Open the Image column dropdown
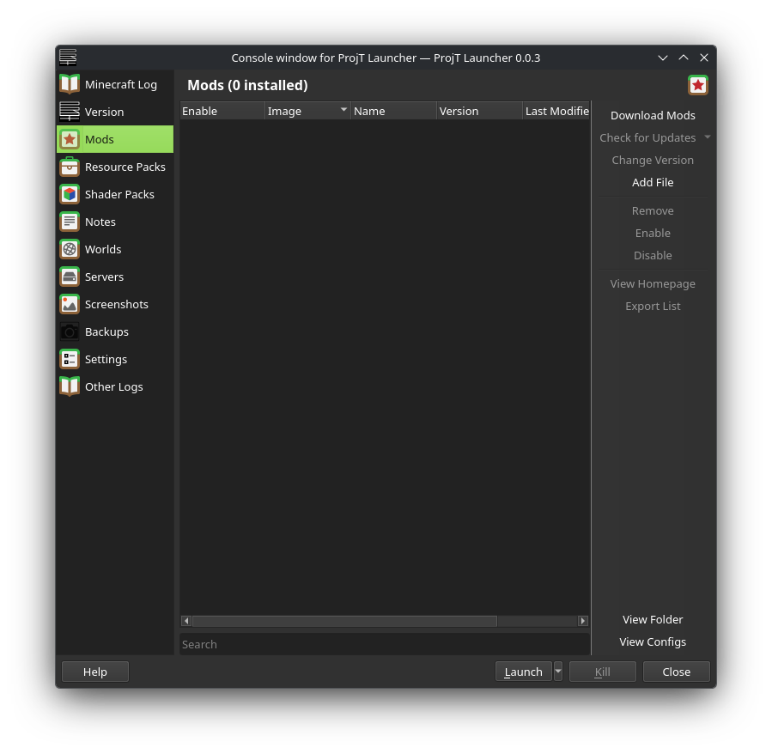The width and height of the screenshot is (772, 754). pyautogui.click(x=343, y=110)
